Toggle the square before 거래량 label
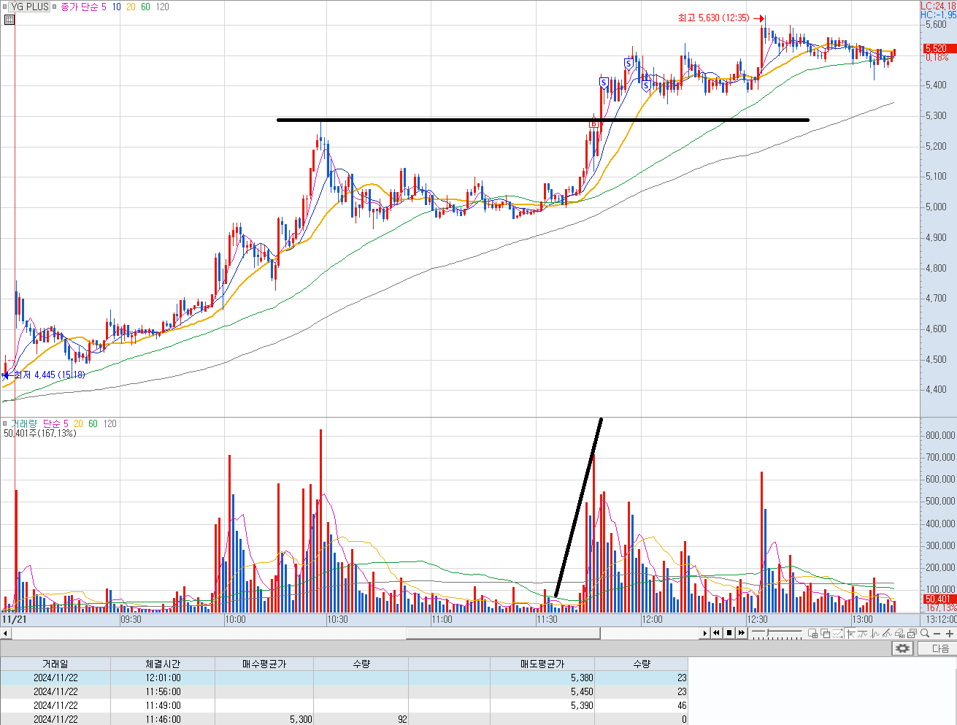The height and width of the screenshot is (725, 957). click(x=5, y=423)
